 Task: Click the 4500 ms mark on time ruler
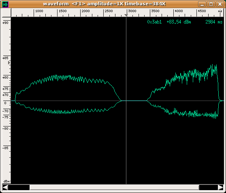click(x=202, y=11)
